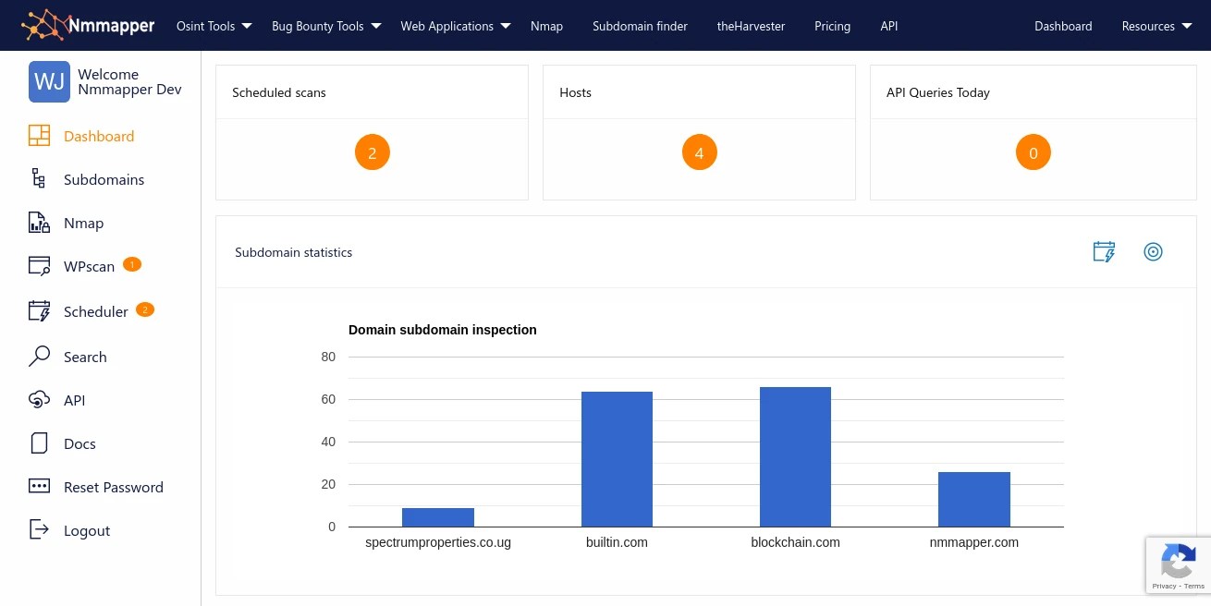The width and height of the screenshot is (1211, 606).
Task: Open the Docs sidebar link
Action: [x=80, y=443]
